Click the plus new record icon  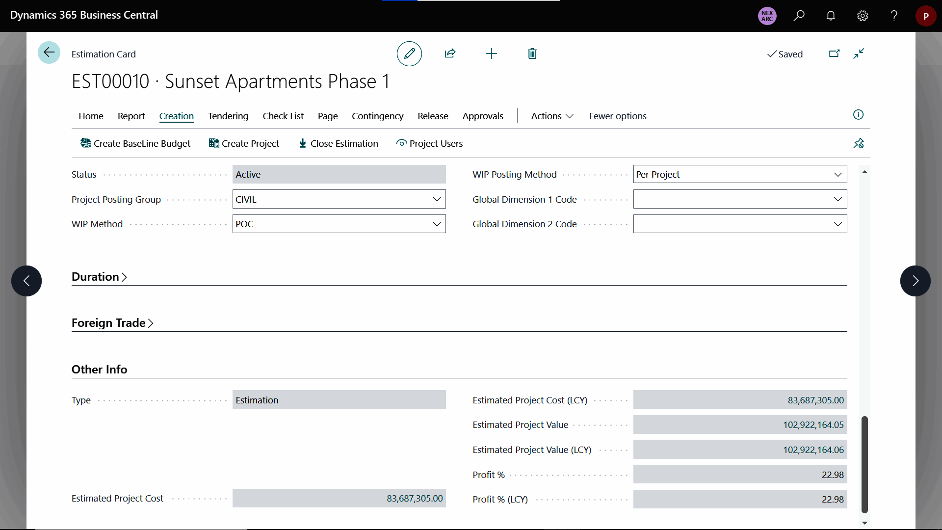click(491, 53)
